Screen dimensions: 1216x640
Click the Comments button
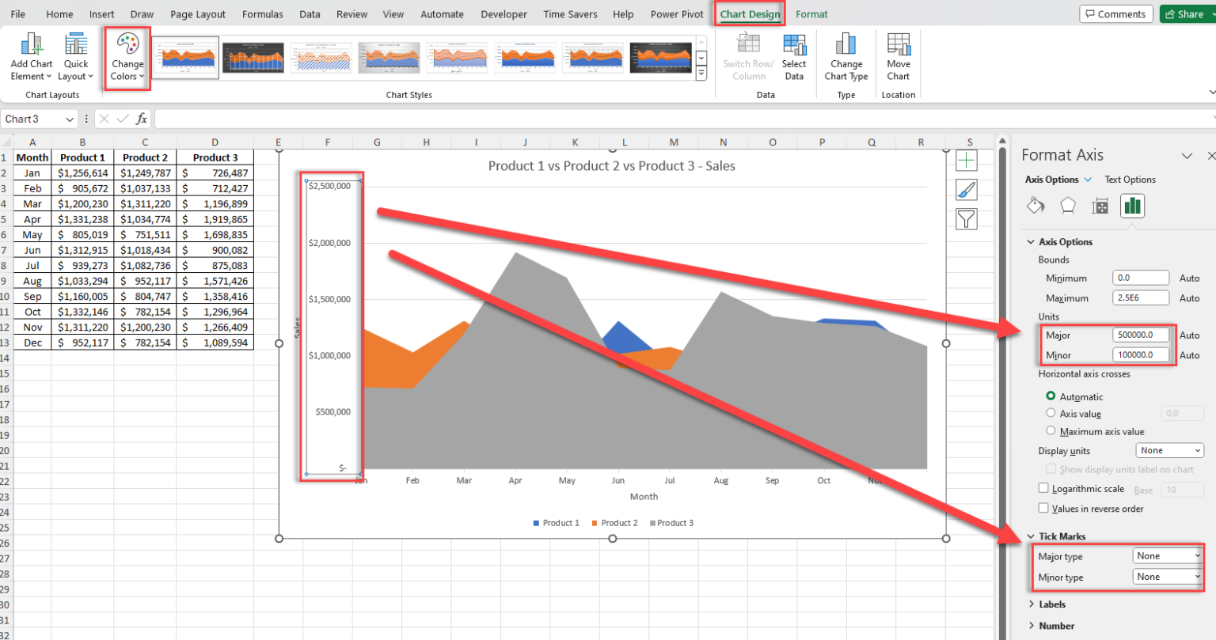(1115, 14)
